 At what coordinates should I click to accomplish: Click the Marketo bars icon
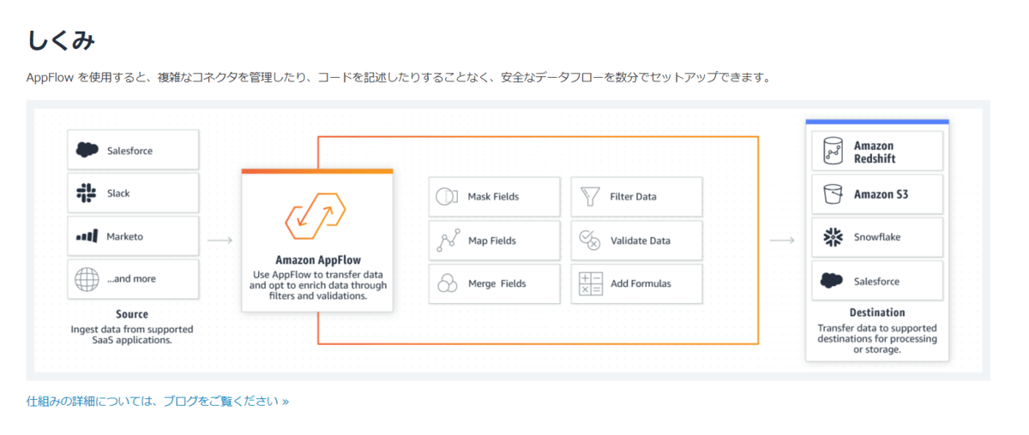tap(87, 236)
